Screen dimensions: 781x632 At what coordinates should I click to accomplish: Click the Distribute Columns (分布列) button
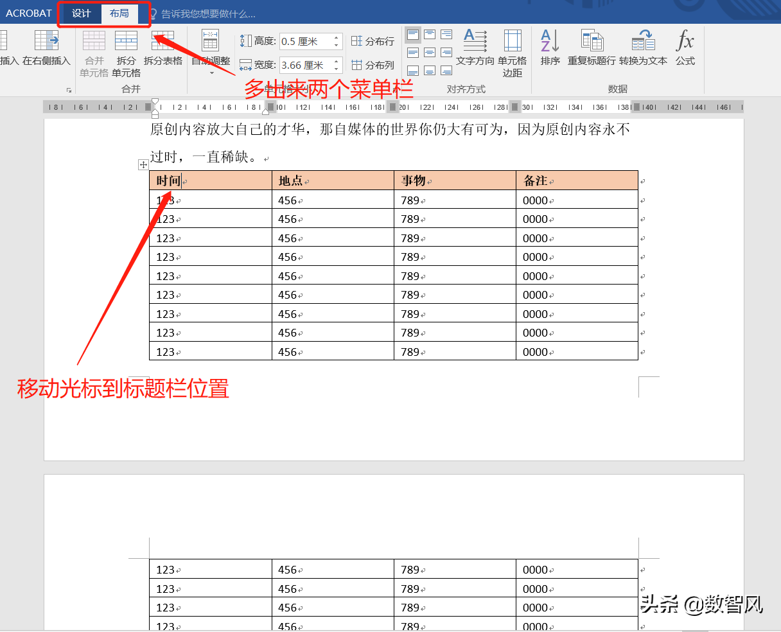click(x=373, y=64)
